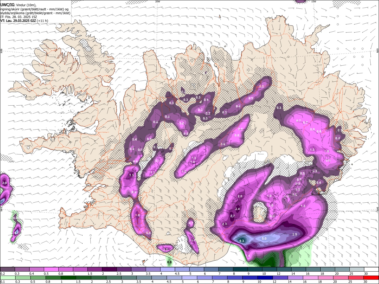Click the initial time 'IT: Fös. 28. 03. 2025 15Z'
Viewport: 379px width, 284px height.
[19, 17]
